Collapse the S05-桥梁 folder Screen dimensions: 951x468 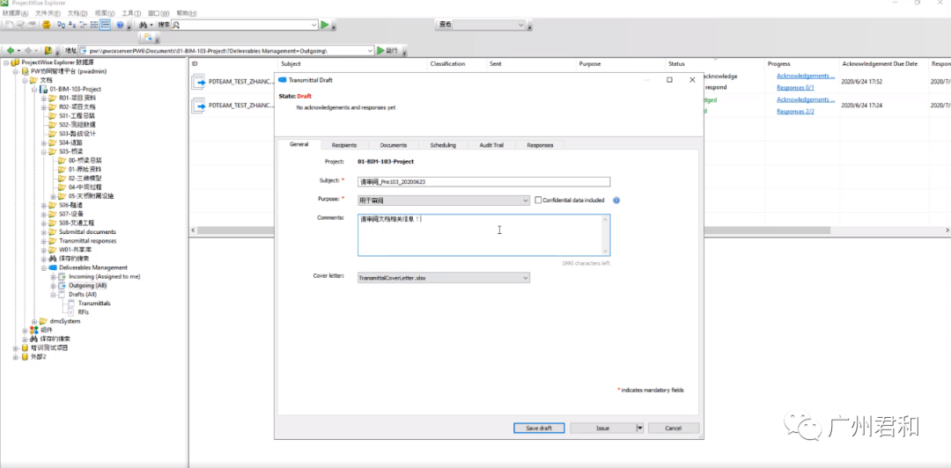click(44, 151)
